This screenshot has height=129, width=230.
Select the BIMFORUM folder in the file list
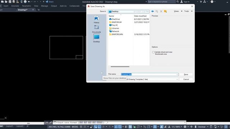click(115, 22)
